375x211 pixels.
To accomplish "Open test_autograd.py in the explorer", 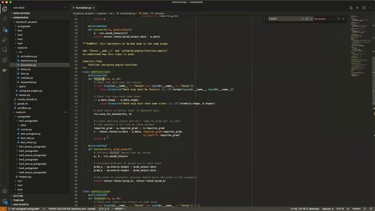I will pyautogui.click(x=30, y=134).
